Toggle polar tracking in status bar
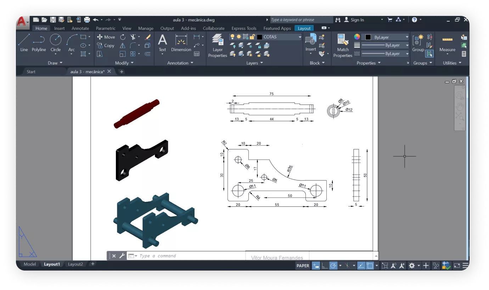Image resolution: width=489 pixels, height=290 pixels. (x=333, y=266)
